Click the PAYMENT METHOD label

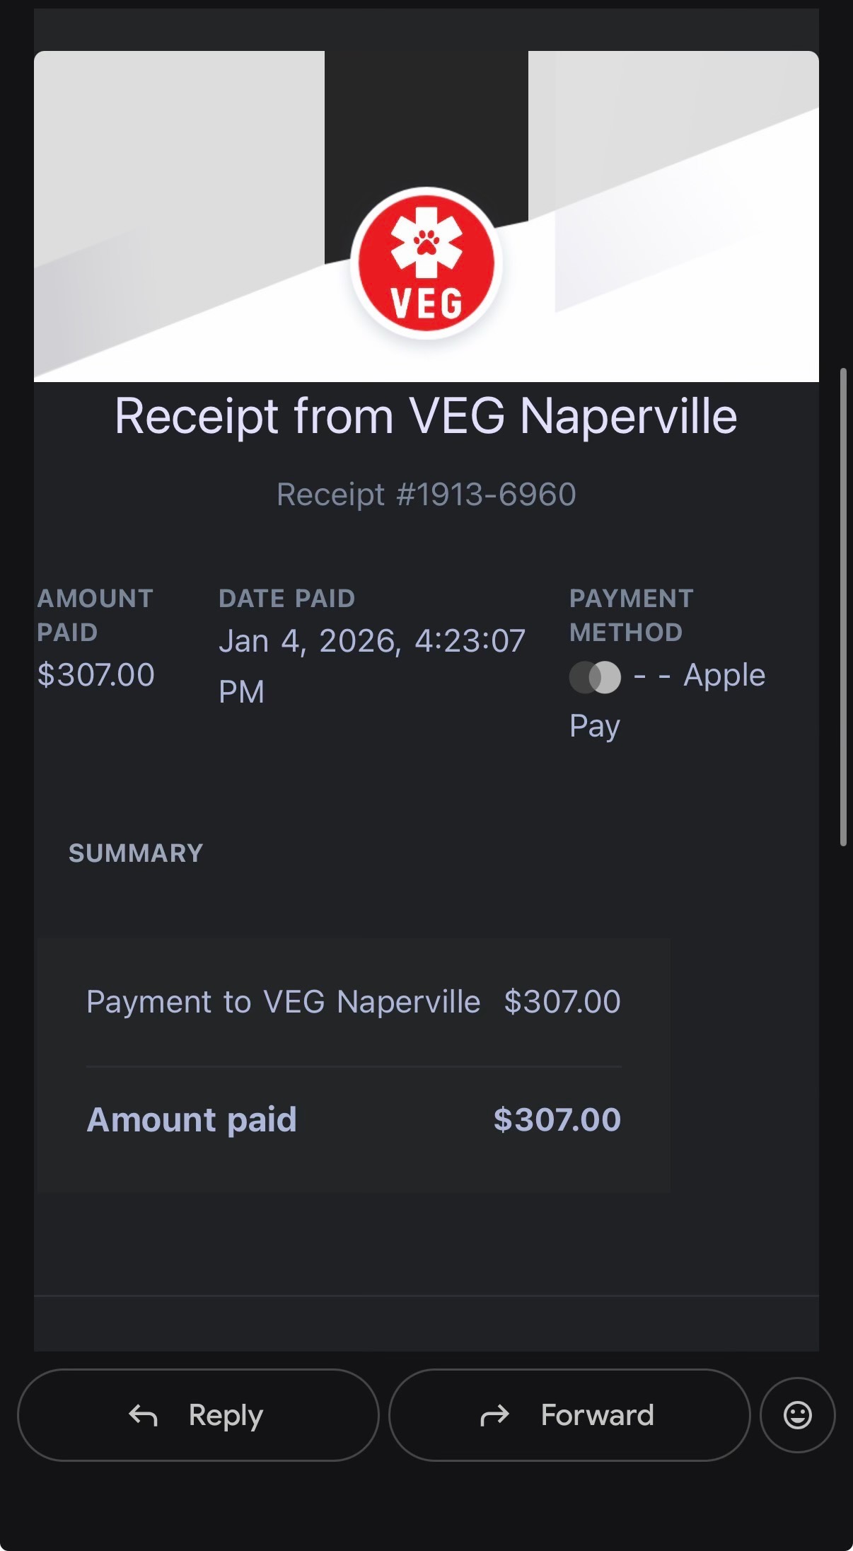tap(631, 615)
